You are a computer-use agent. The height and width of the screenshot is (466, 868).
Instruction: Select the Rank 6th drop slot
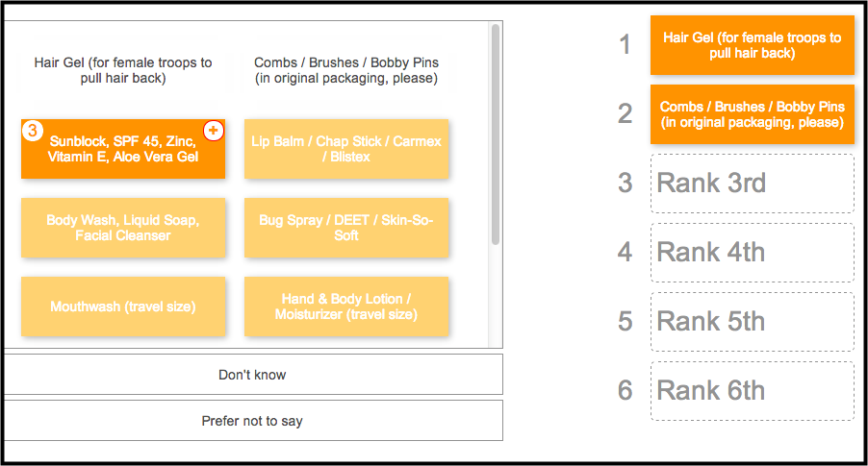(x=753, y=391)
